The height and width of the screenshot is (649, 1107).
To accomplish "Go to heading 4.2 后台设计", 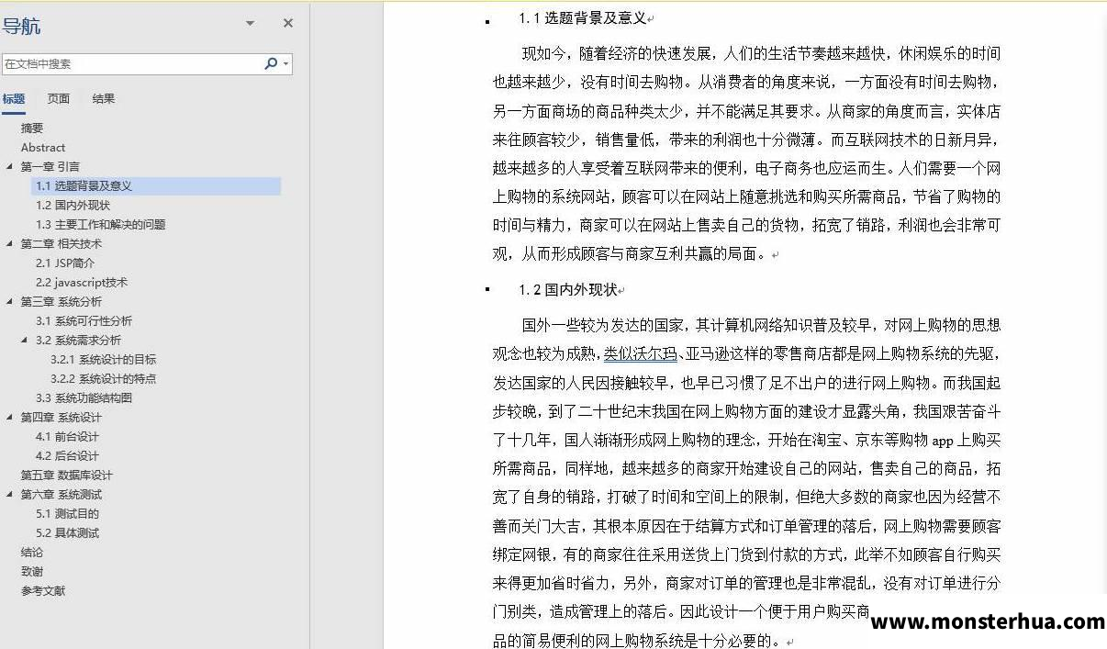I will [67, 456].
